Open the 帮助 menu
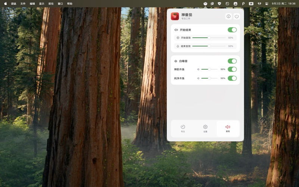The width and height of the screenshot is (299, 187). coord(70,3)
